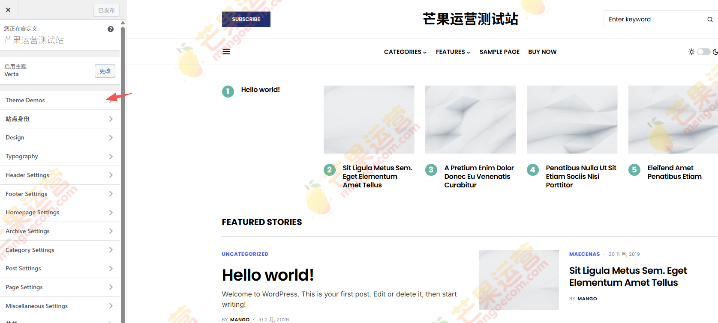The height and width of the screenshot is (323, 718).
Task: Go to SAMPLE PAGE nav item
Action: 499,52
